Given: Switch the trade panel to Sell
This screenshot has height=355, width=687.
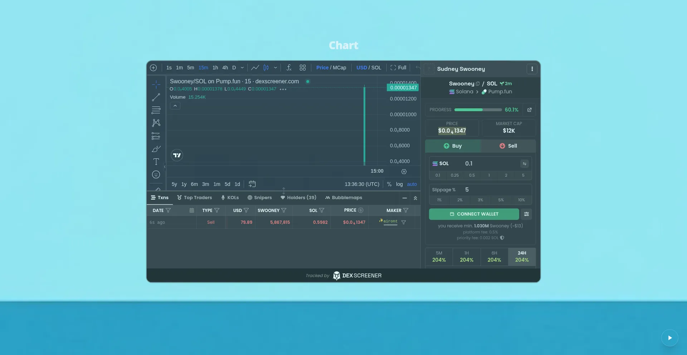Looking at the screenshot, I should pyautogui.click(x=508, y=146).
